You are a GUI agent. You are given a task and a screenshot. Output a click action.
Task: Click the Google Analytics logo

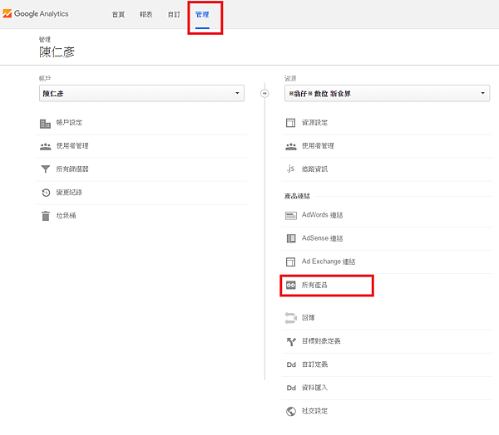[35, 13]
